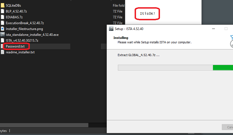Select the SQLiteDBs file name
Image resolution: width=233 pixels, height=135 pixels.
tap(13, 6)
